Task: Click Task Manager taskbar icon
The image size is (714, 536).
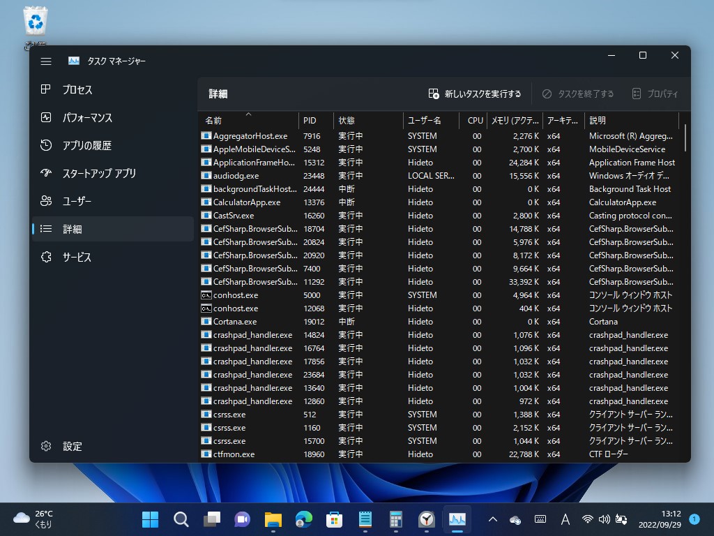Action: click(x=457, y=519)
